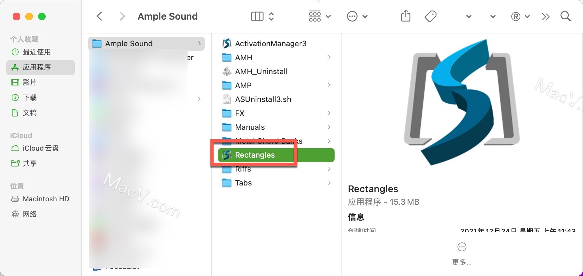Image resolution: width=583 pixels, height=276 pixels.
Task: Select Macintosh HD location
Action: pos(41,199)
